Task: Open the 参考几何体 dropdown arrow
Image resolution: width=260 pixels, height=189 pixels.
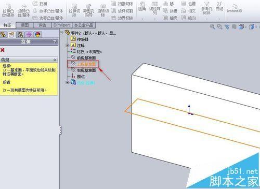Action: tap(206, 19)
